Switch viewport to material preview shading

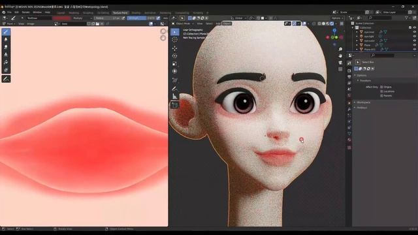328,23
